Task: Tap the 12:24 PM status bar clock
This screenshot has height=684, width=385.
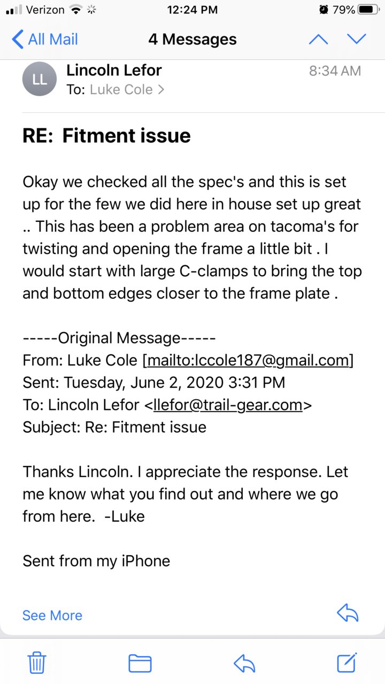Action: (x=192, y=10)
